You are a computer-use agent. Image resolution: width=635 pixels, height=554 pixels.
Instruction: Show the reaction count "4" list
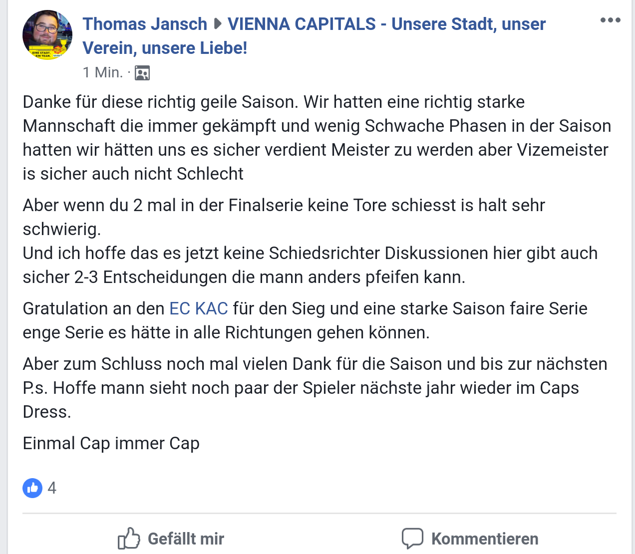(52, 488)
